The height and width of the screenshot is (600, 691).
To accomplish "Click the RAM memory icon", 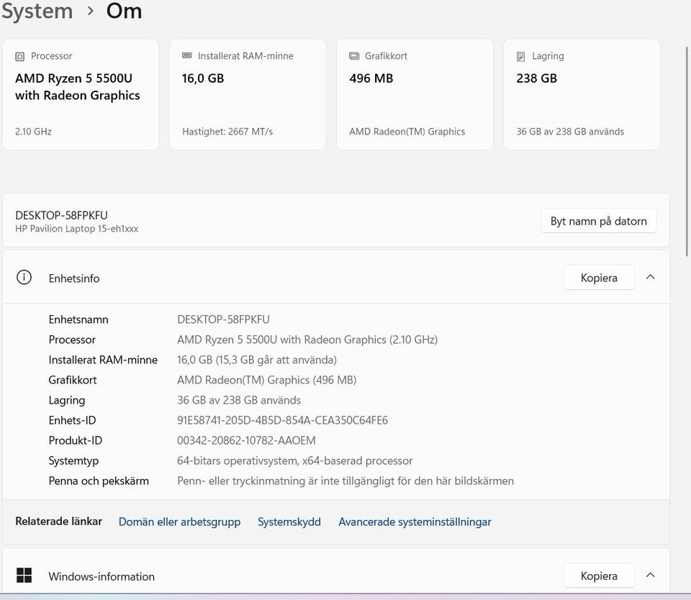I will [187, 55].
